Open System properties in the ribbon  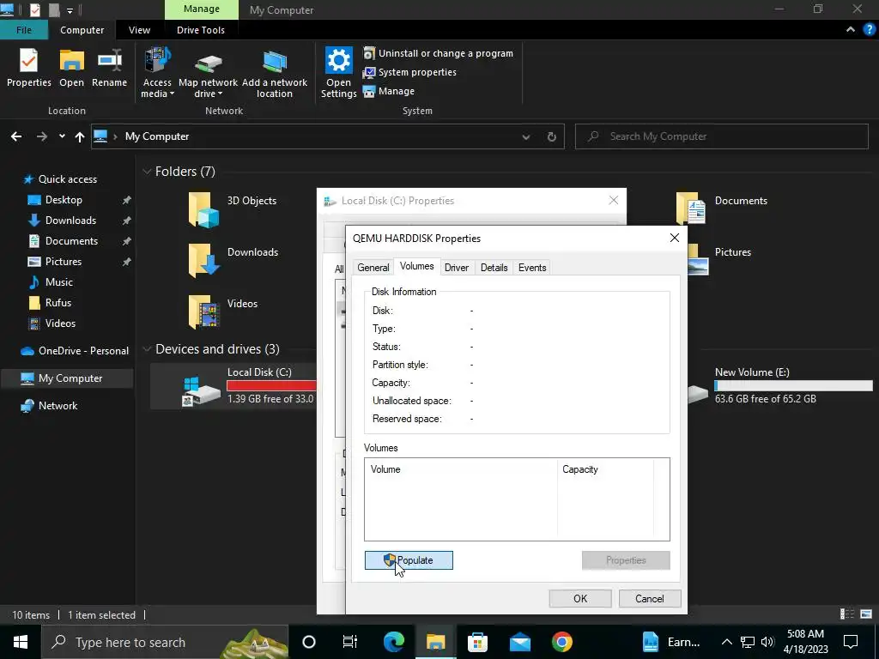click(x=409, y=72)
